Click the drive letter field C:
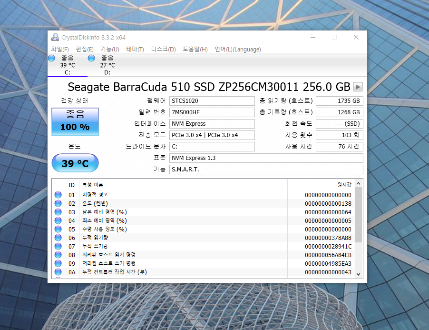 tap(212, 147)
